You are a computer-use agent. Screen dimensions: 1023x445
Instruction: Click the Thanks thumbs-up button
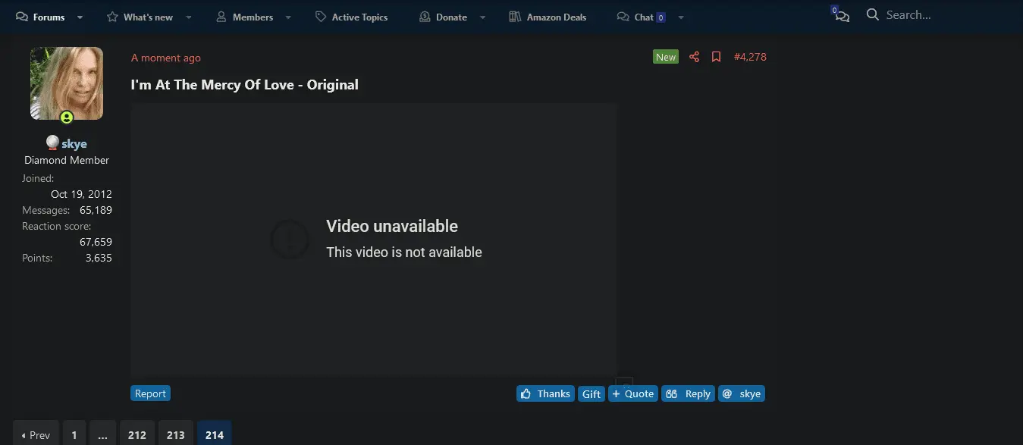coord(545,393)
